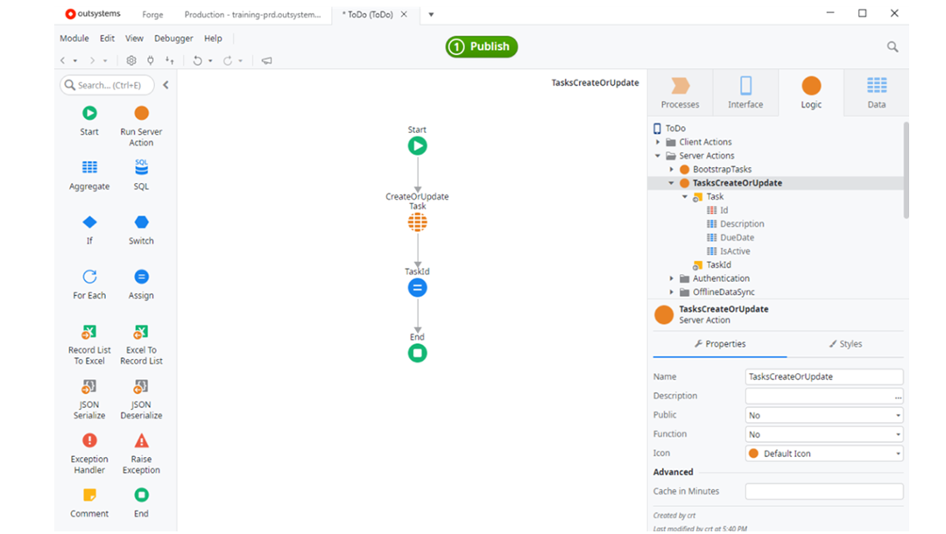The height and width of the screenshot is (534, 946).
Task: Select the Record List To Excel tool
Action: 89,333
